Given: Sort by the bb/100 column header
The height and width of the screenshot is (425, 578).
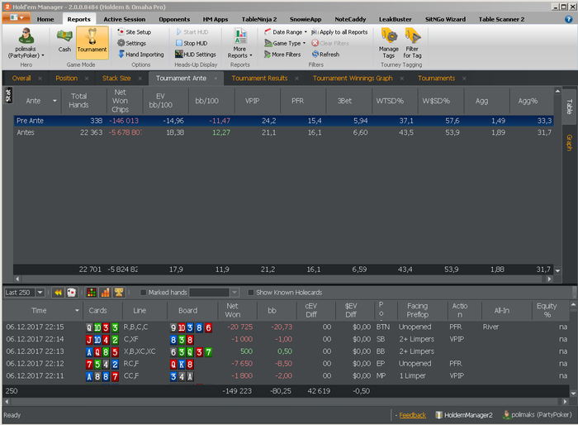Looking at the screenshot, I should coord(211,101).
